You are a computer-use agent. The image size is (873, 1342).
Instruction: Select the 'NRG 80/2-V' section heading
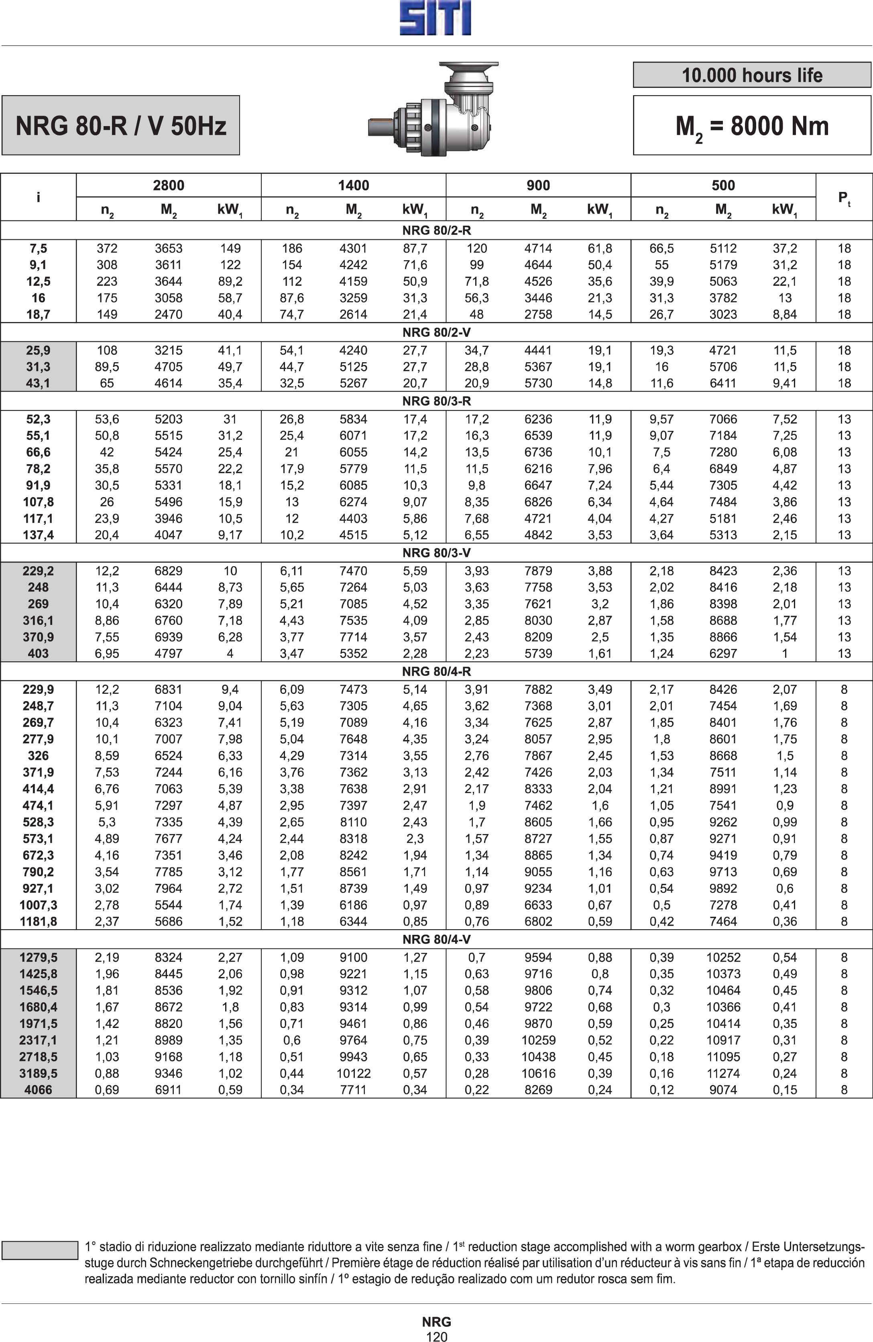click(436, 332)
